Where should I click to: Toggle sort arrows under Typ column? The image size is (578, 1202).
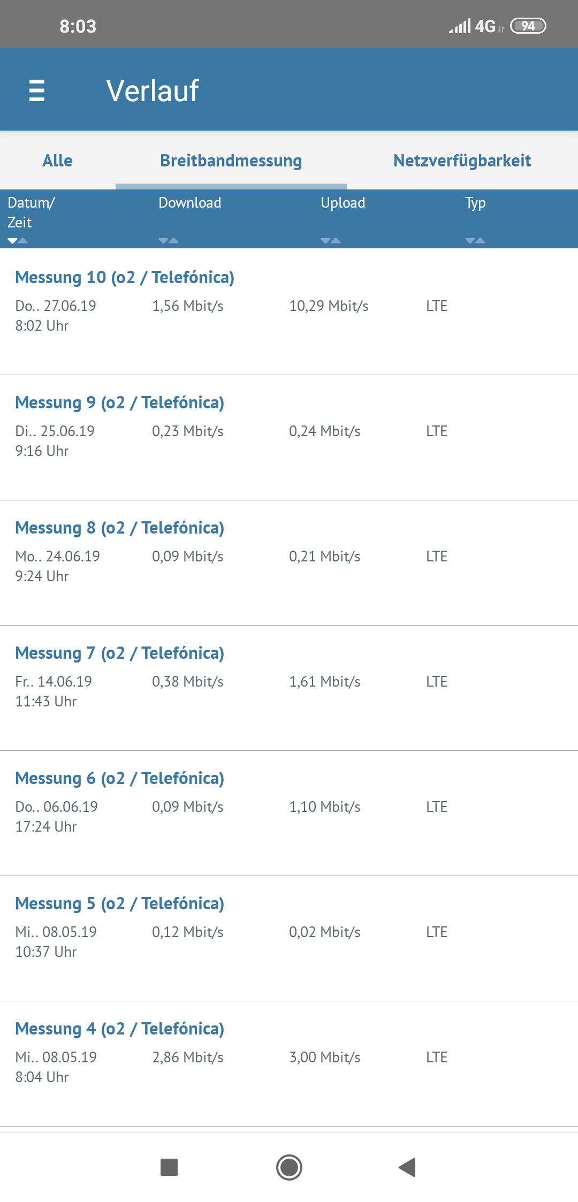(475, 241)
